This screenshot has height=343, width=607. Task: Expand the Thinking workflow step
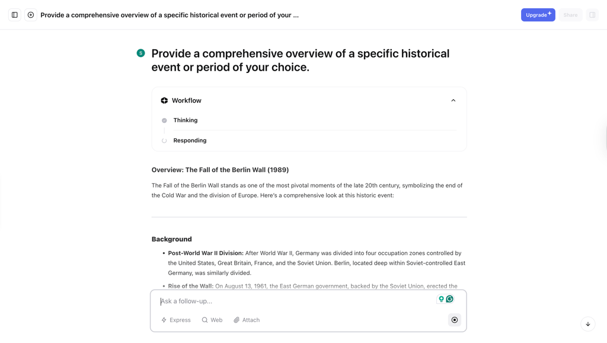[186, 120]
